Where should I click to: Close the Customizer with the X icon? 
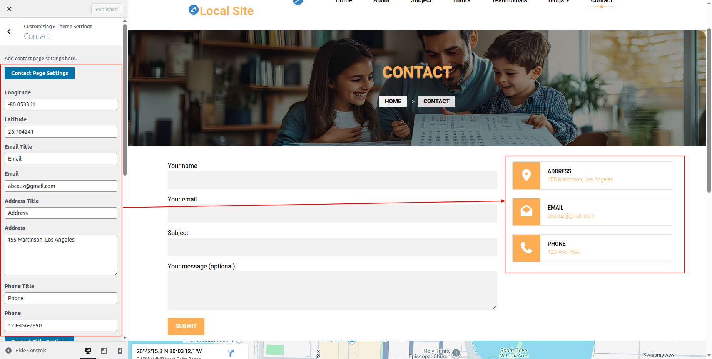pos(9,9)
